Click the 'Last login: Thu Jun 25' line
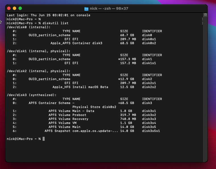Screen dimensions: 216x169 coord(49,15)
